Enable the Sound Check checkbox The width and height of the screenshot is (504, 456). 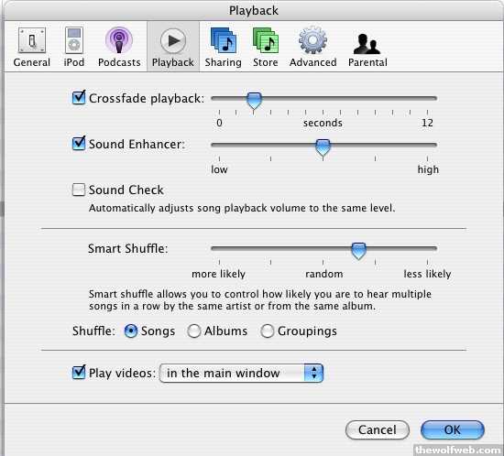[x=79, y=190]
